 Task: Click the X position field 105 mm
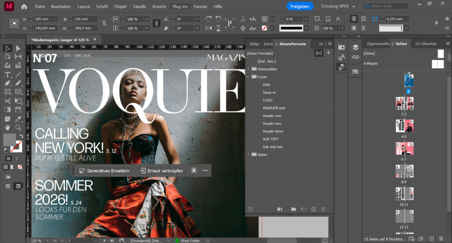(45, 19)
